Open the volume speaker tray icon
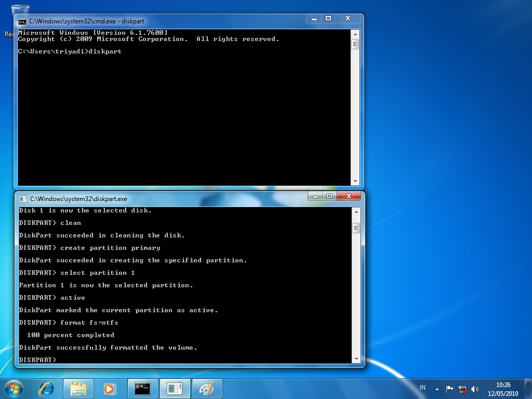Screen dimensions: 532x399 point(475,389)
